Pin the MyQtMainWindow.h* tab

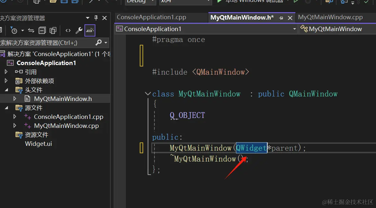click(x=281, y=18)
